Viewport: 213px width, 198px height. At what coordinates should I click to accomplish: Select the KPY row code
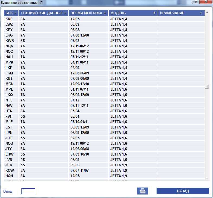(x=9, y=30)
